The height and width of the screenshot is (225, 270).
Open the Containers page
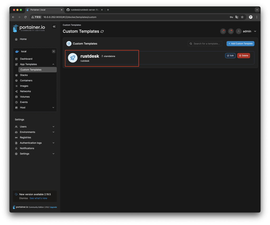click(x=26, y=81)
